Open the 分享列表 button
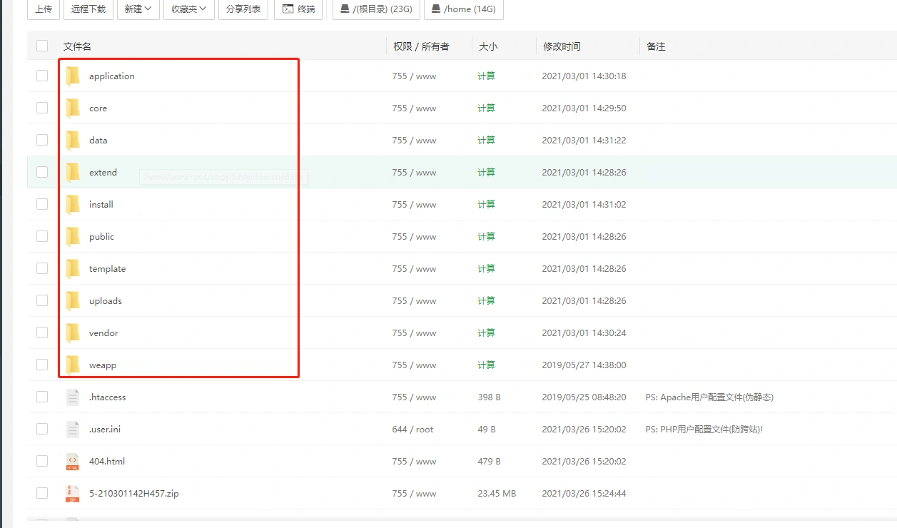This screenshot has width=897, height=528. coord(243,9)
